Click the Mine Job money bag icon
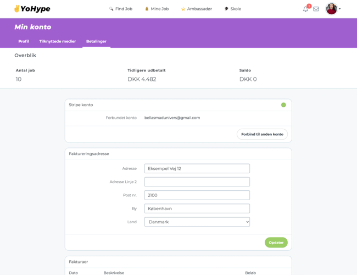357x275 pixels. click(147, 9)
